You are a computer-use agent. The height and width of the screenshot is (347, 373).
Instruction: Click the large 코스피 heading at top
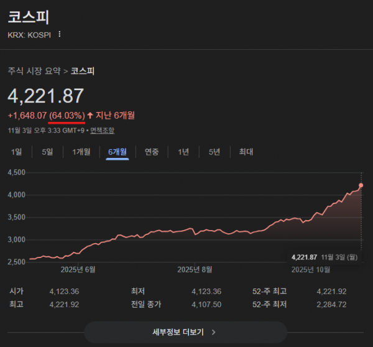(x=28, y=17)
